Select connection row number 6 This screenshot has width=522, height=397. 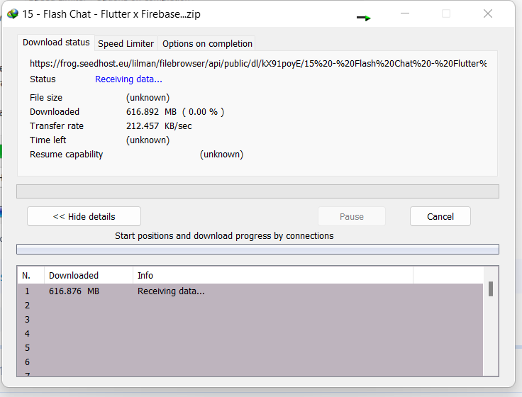(x=250, y=362)
